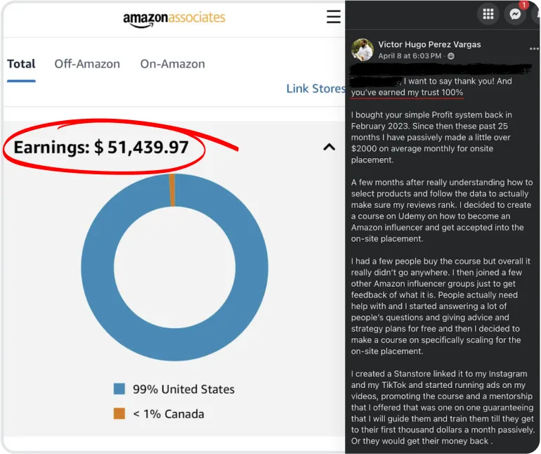
Task: Collapse the Earnings section chevron
Action: 328,147
